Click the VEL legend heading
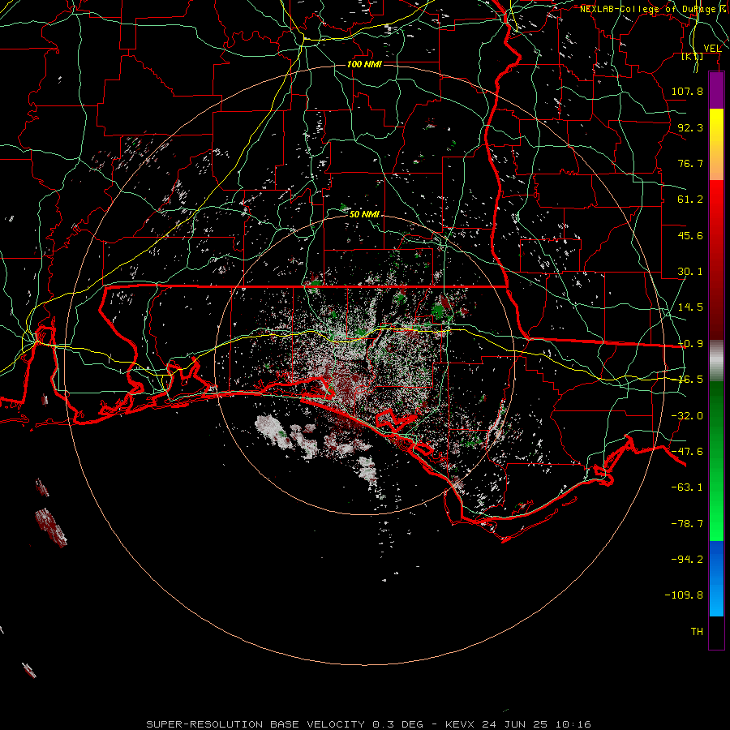 pos(712,48)
